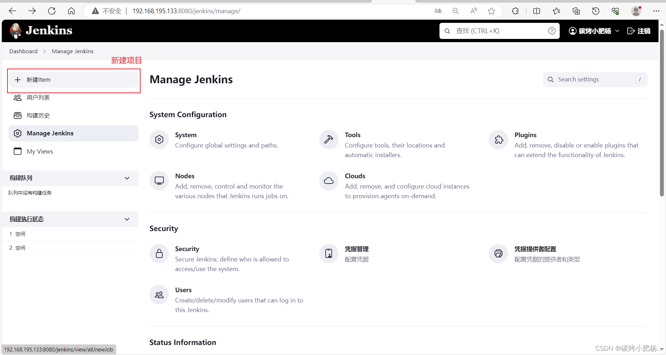Click the Dashboard breadcrumb link
This screenshot has height=355, width=666.
point(23,51)
